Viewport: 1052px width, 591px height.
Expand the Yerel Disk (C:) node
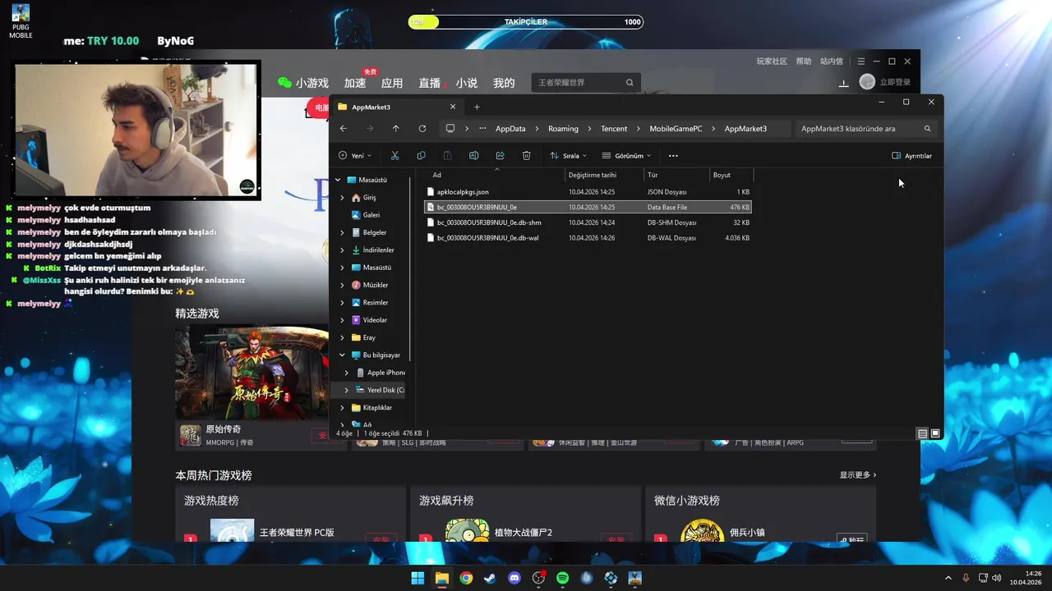coord(347,390)
